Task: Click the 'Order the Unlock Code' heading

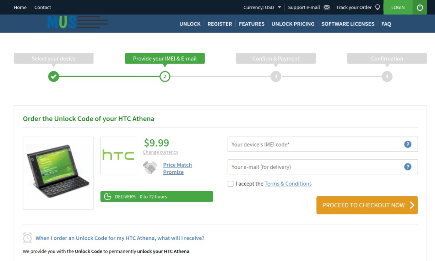Action: 88,119
